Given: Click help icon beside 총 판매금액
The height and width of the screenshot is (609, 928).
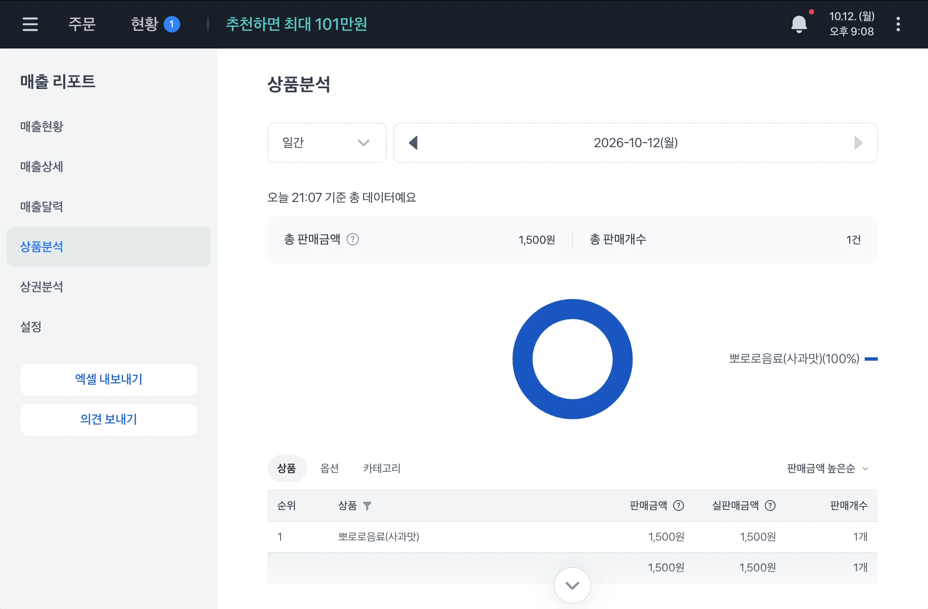Looking at the screenshot, I should coord(353,239).
